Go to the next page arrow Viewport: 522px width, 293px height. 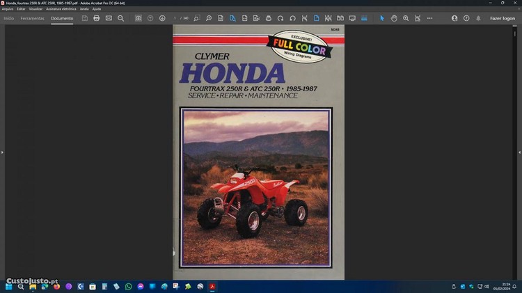(162, 18)
